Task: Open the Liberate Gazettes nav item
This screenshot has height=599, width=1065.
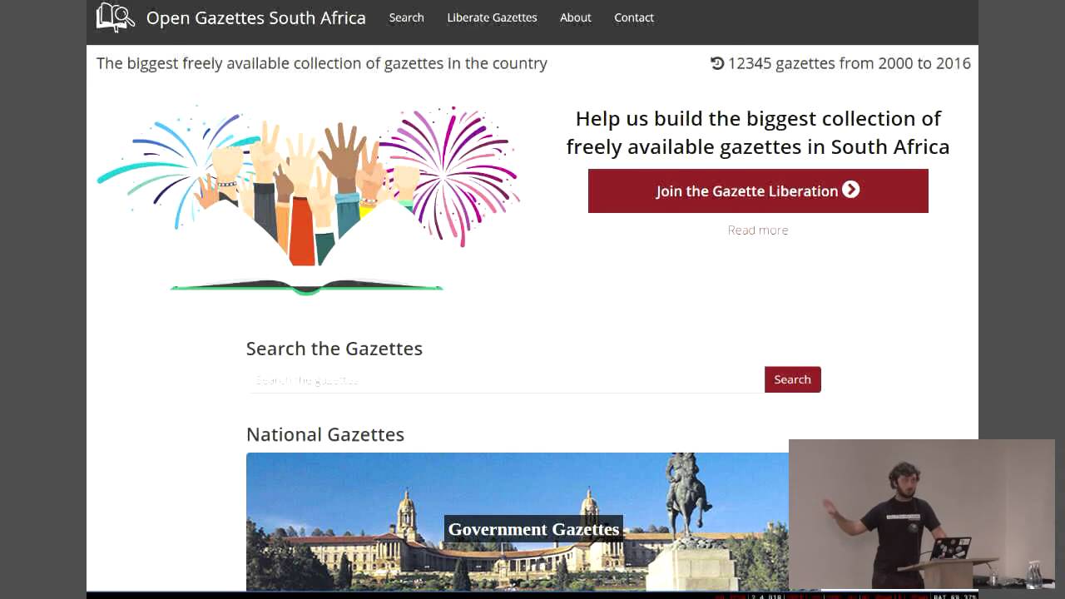Action: coord(492,17)
